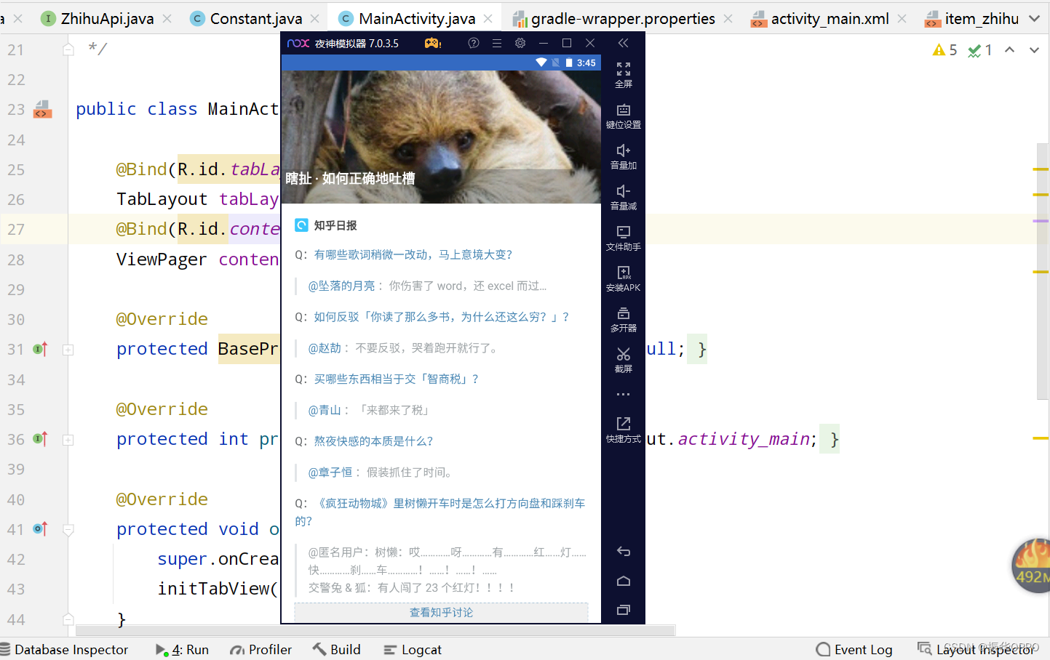The image size is (1050, 660).
Task: Open Nox emulator help icon
Action: pos(474,43)
